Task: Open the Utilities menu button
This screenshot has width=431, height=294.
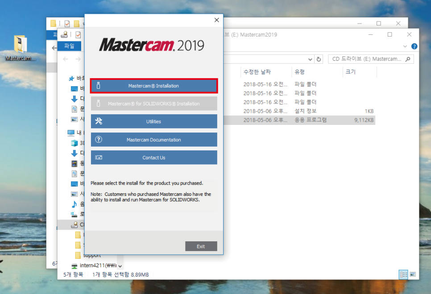Action: (x=154, y=121)
